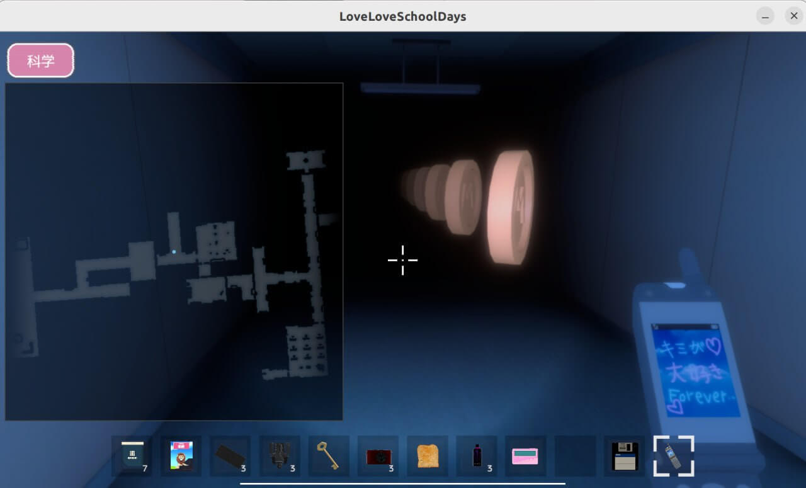Click the white progress bar under hotbar
The height and width of the screenshot is (488, 806).
pos(402,484)
